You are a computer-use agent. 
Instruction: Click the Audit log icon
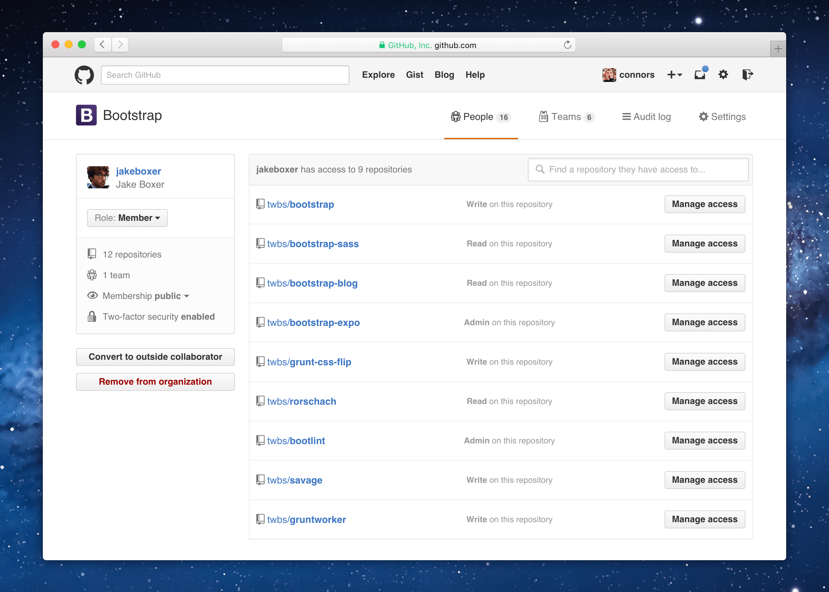pyautogui.click(x=627, y=116)
